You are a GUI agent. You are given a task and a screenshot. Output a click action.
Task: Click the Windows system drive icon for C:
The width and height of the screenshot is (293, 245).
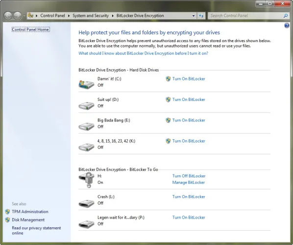point(86,84)
